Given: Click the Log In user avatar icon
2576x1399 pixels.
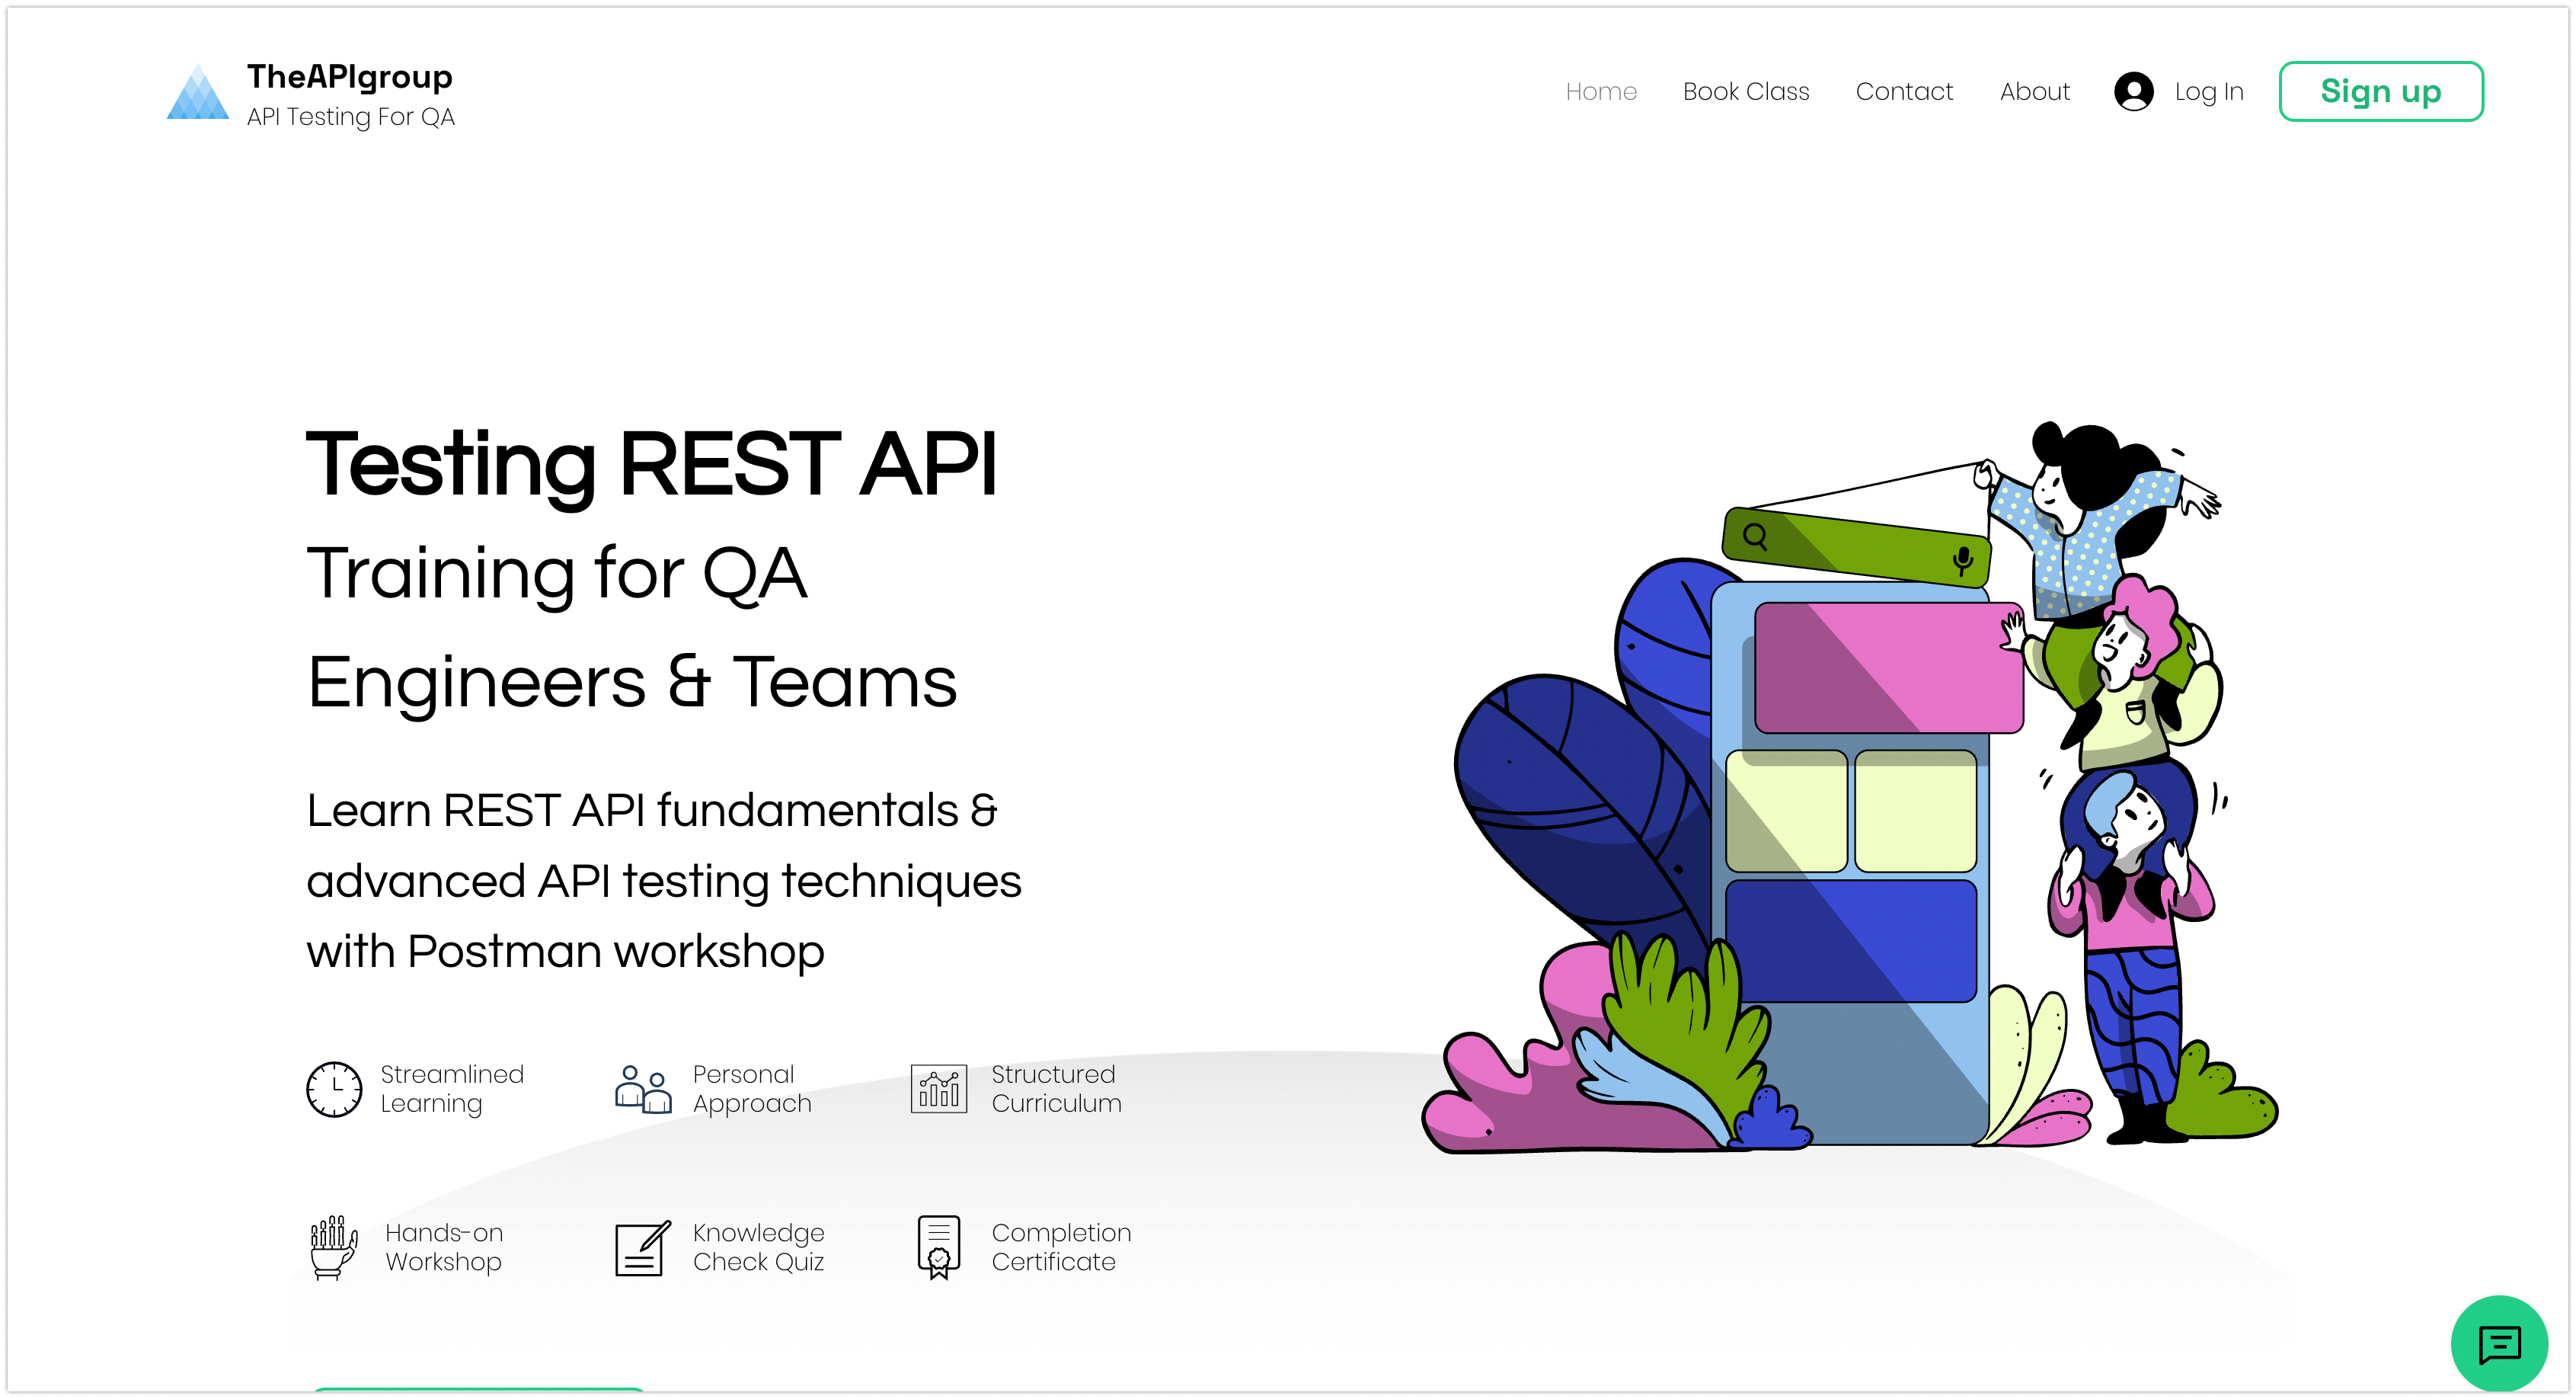Looking at the screenshot, I should 2133,92.
